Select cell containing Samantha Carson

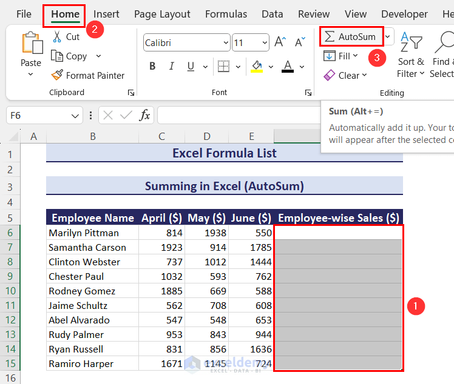tap(93, 247)
